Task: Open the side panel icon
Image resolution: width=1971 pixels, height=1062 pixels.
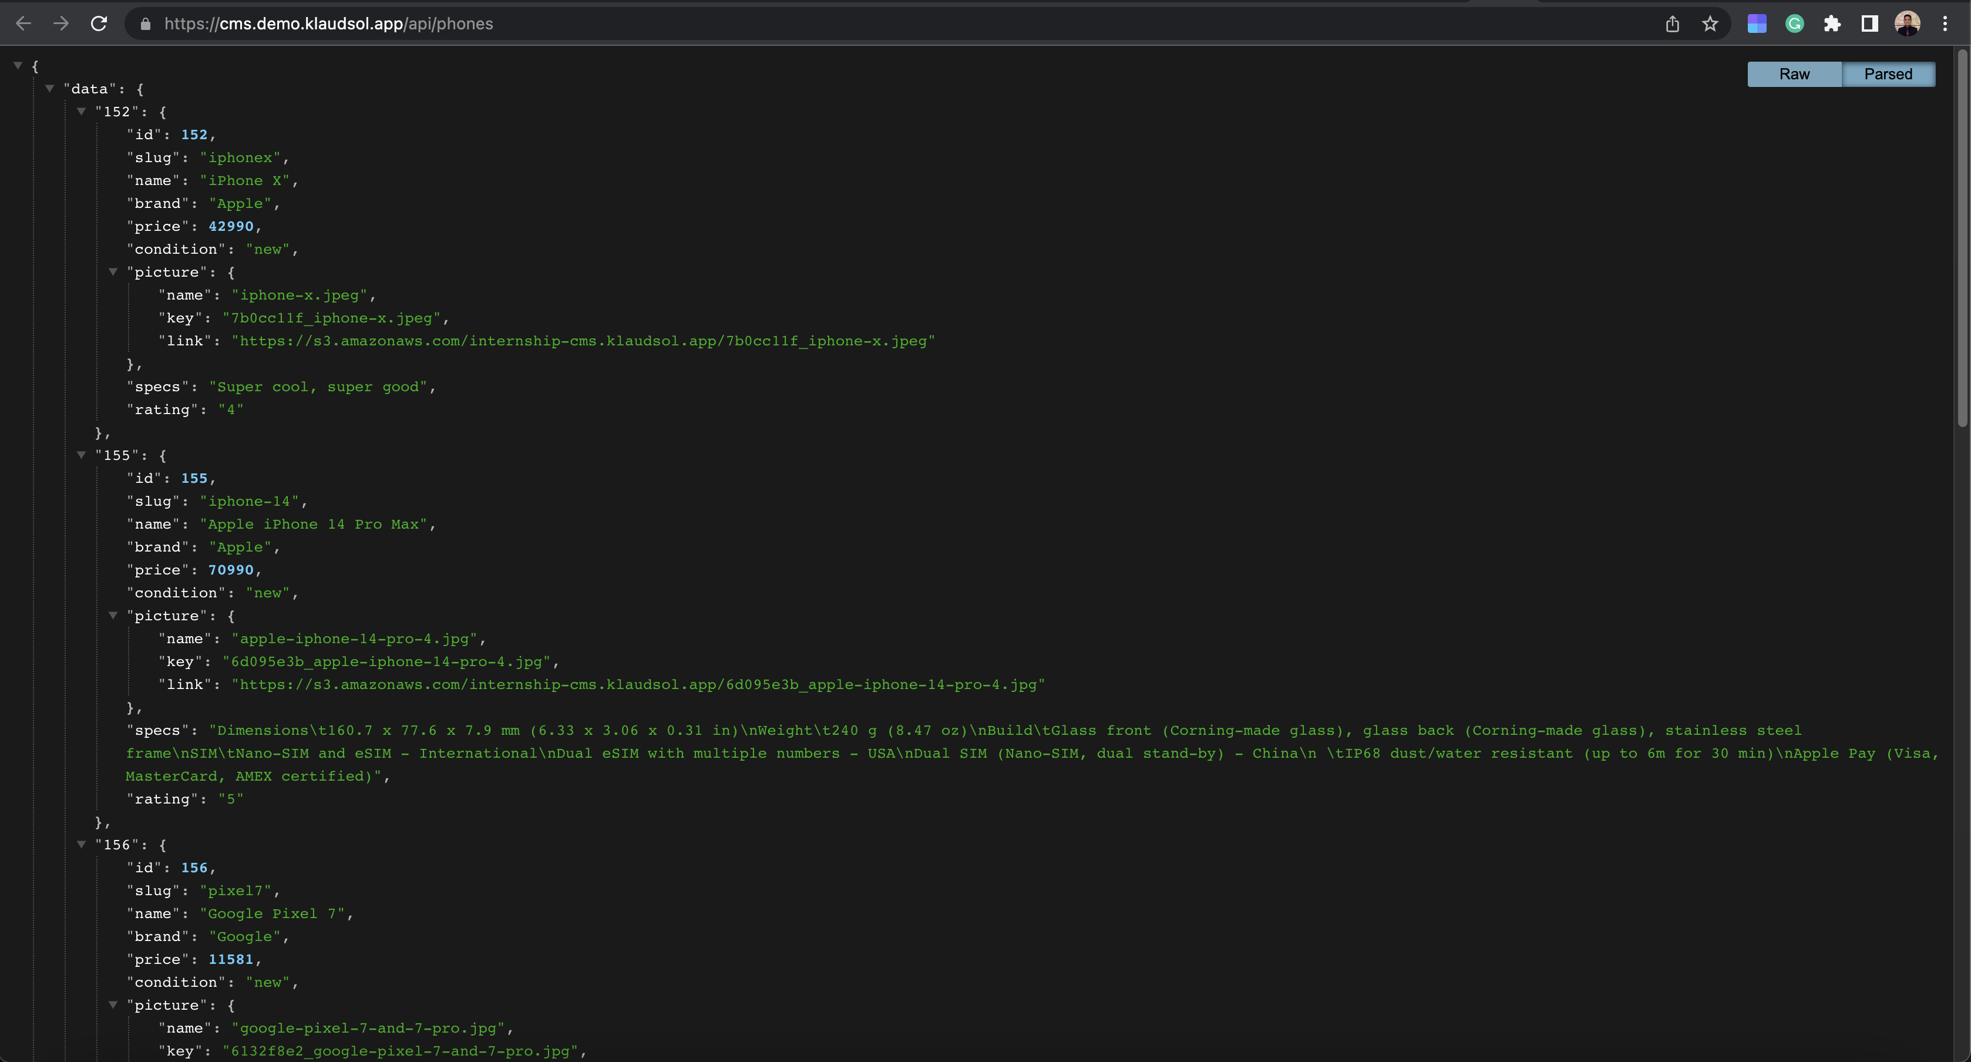Action: tap(1869, 23)
